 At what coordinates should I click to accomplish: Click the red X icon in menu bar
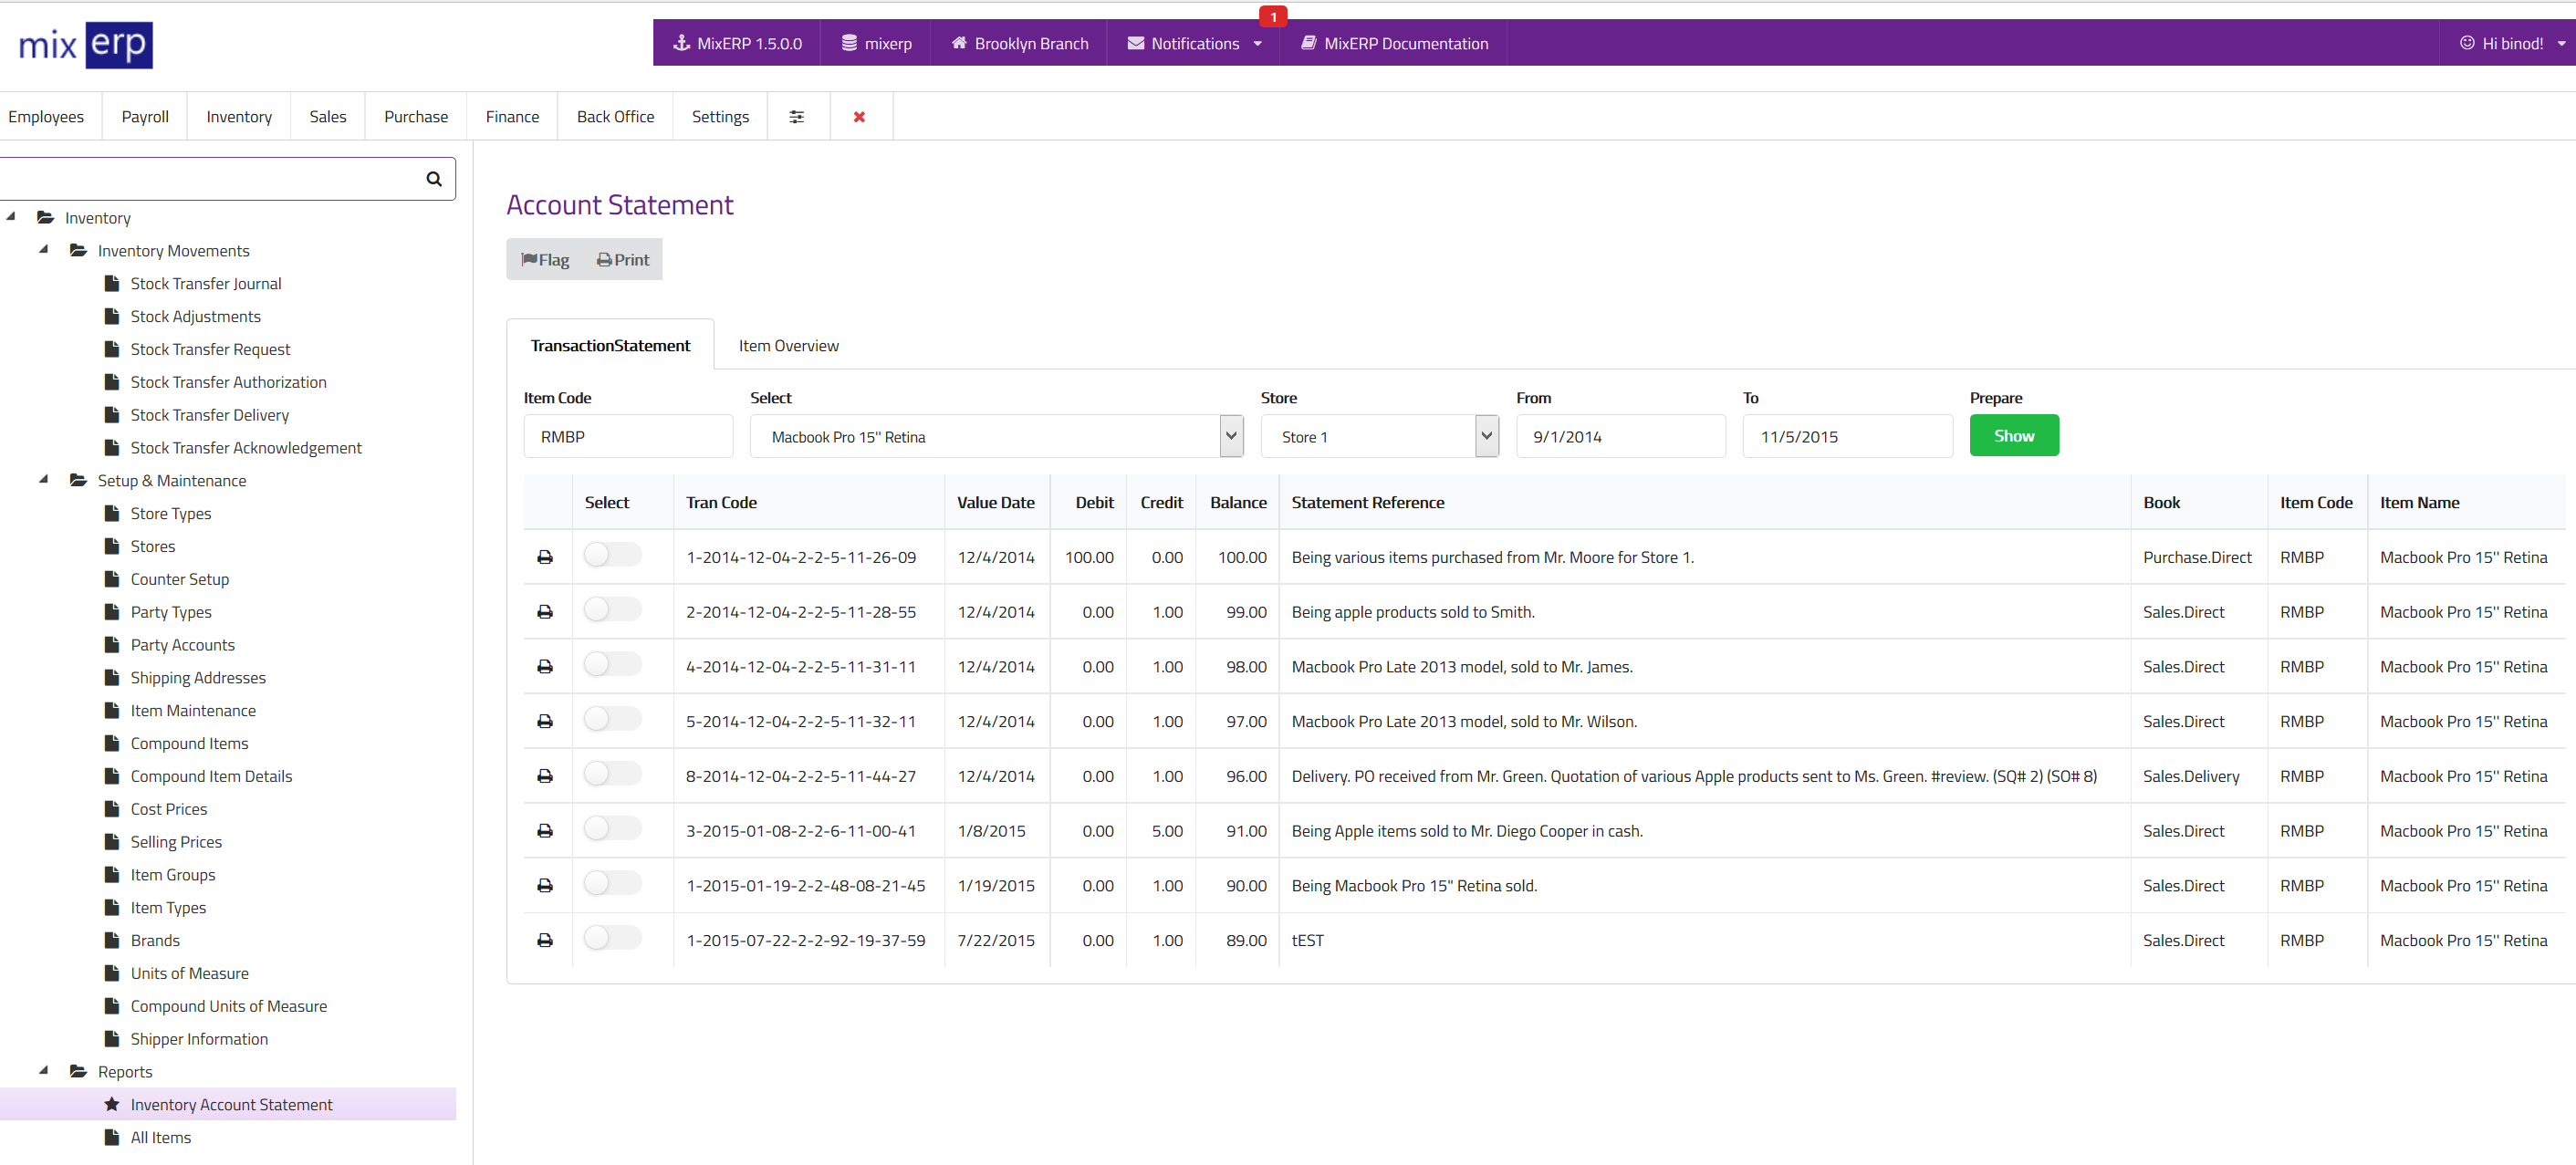pos(858,117)
